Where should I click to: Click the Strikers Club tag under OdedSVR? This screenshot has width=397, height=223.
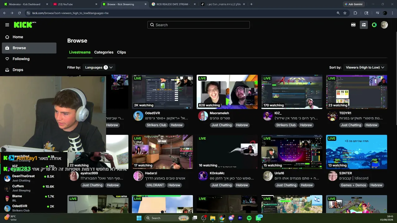click(156, 125)
